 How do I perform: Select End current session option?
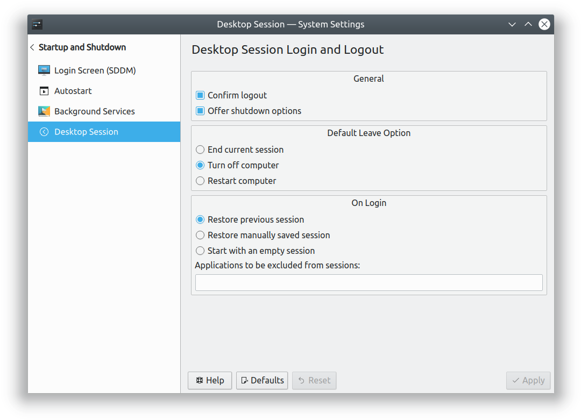click(x=200, y=150)
